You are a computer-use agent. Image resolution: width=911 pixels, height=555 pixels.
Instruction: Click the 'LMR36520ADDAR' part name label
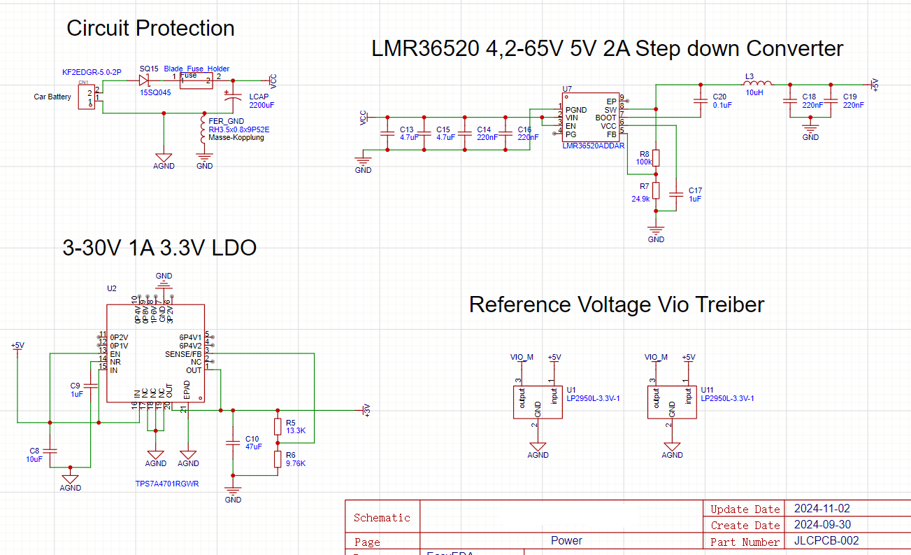coord(594,146)
